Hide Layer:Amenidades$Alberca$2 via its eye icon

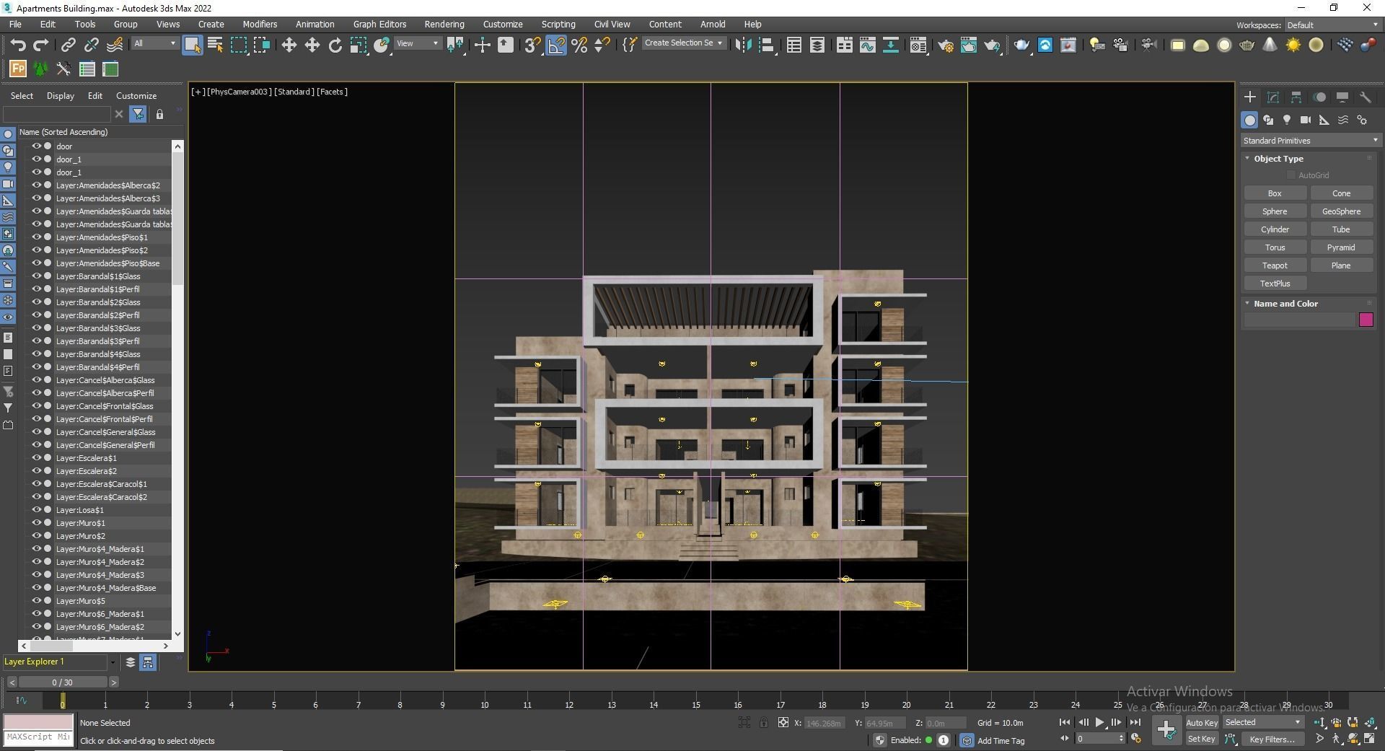point(36,185)
